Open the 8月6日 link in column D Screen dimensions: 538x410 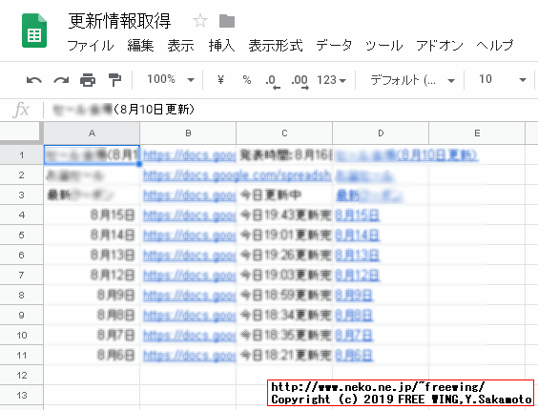354,355
